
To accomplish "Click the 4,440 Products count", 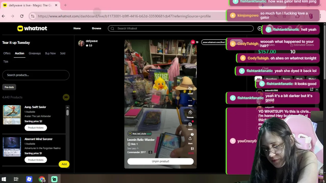I will tap(12, 97).
